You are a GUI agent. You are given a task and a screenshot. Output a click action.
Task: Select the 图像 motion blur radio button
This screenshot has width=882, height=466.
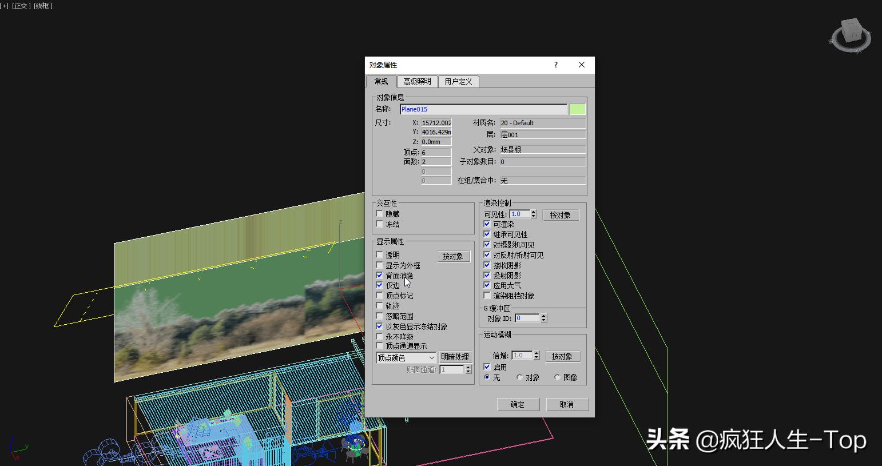(557, 377)
